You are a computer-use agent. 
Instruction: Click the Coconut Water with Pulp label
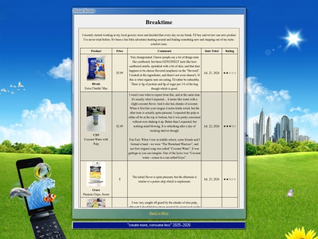pyautogui.click(x=96, y=142)
